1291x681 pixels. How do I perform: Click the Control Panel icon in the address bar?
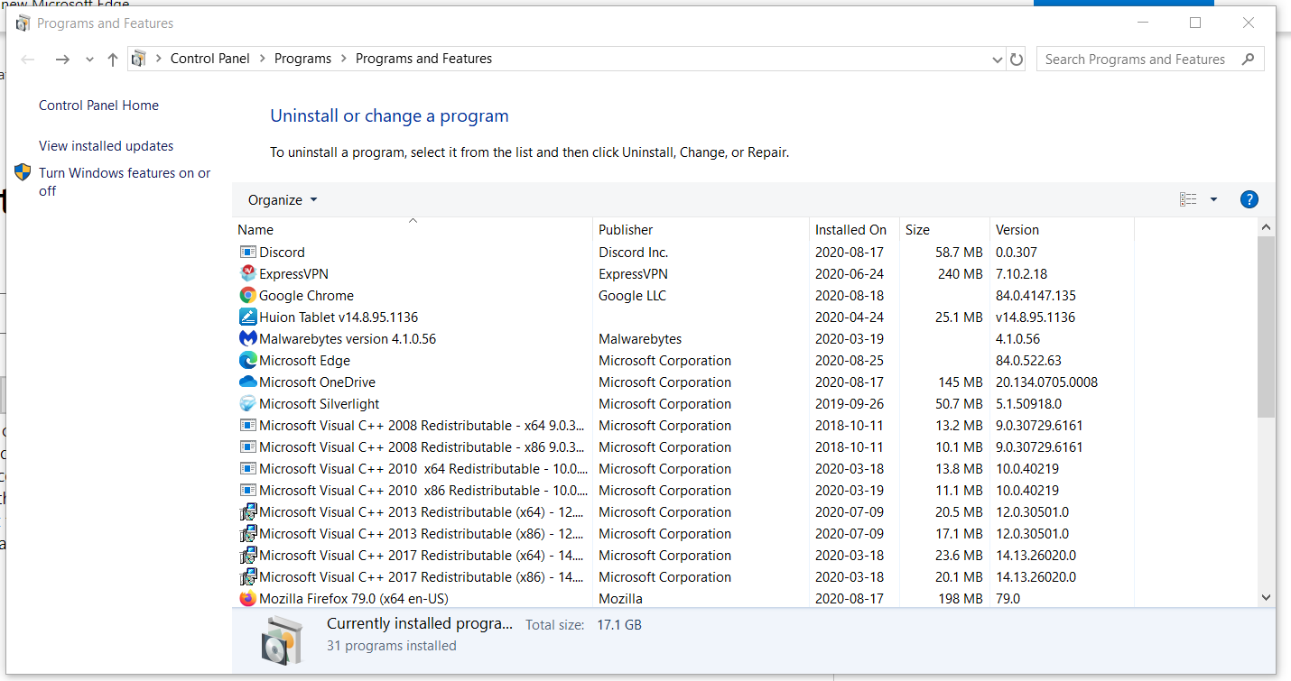point(139,60)
